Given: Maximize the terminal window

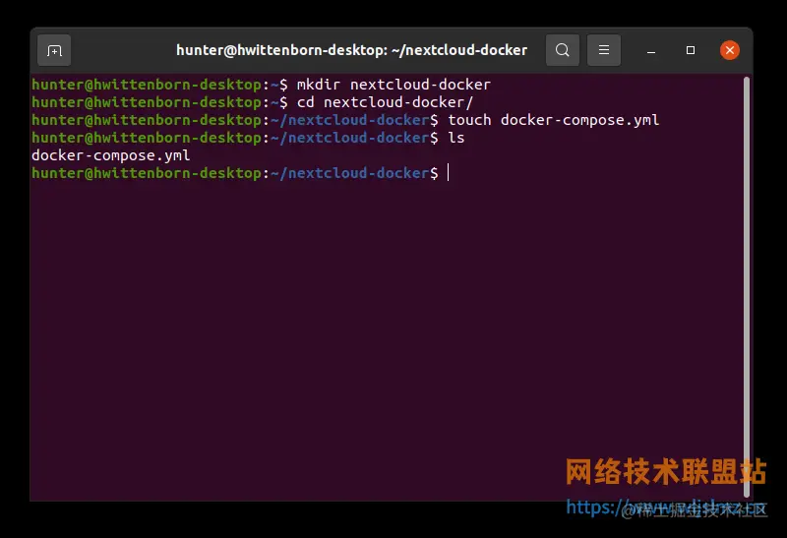Looking at the screenshot, I should click(691, 50).
